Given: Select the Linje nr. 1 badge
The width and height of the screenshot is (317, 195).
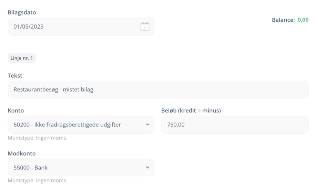Looking at the screenshot, I should click(x=22, y=58).
